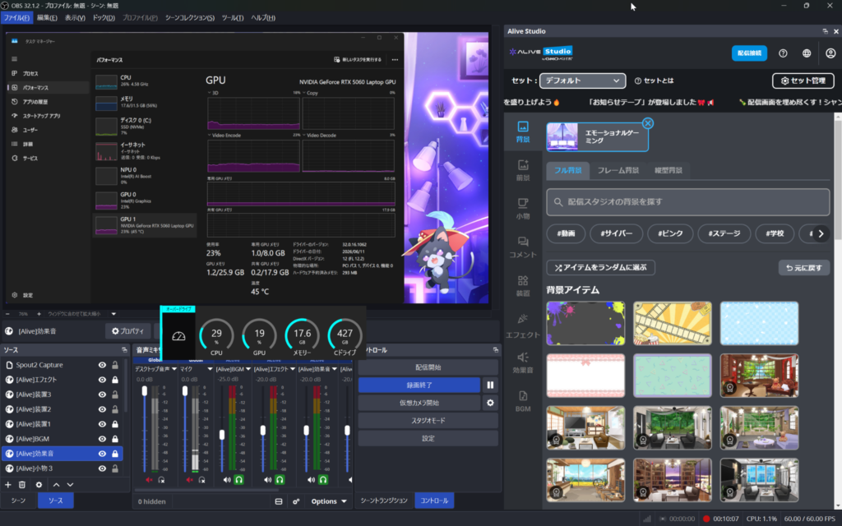Adjust the [Alive]BGM volume fader
Viewport: 842px width, 526px height.
coord(222,434)
